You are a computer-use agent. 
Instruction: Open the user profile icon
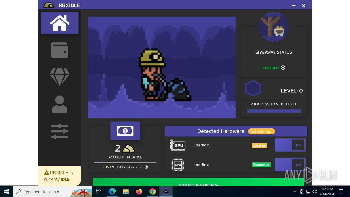pos(60,104)
